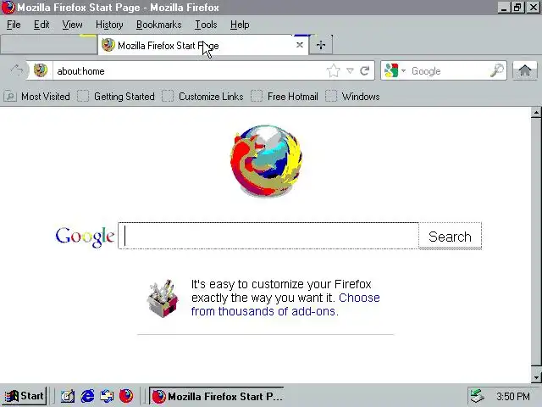
Task: Click the Show Desktop quick launch icon
Action: [68, 396]
